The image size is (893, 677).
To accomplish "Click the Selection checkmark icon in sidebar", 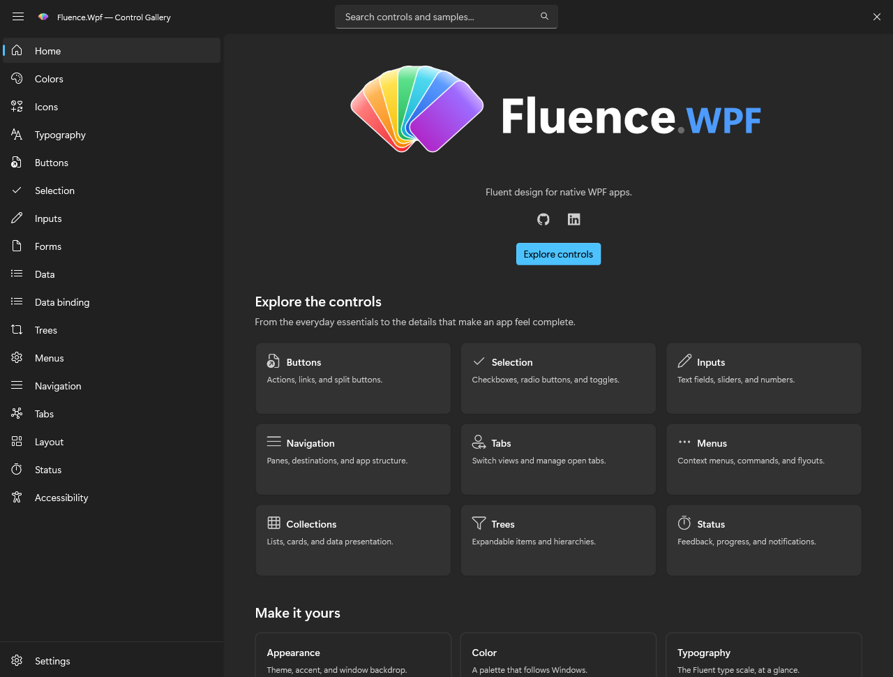I will pyautogui.click(x=17, y=190).
